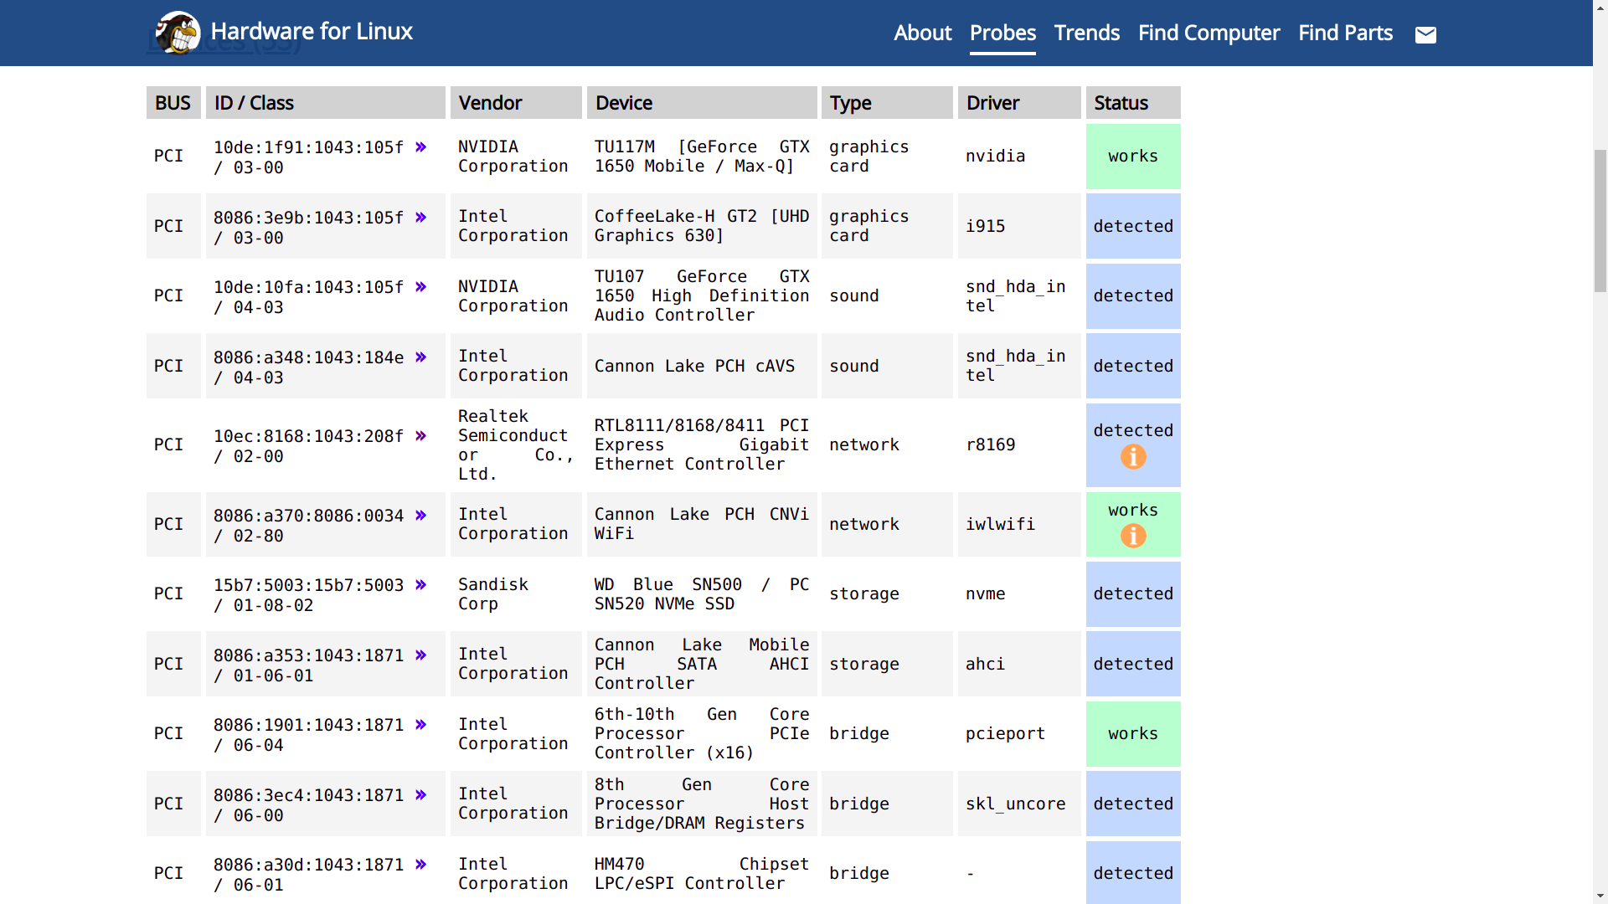Click the WD Blue SN500 NVMe SSD cell
The image size is (1608, 904).
(x=702, y=594)
